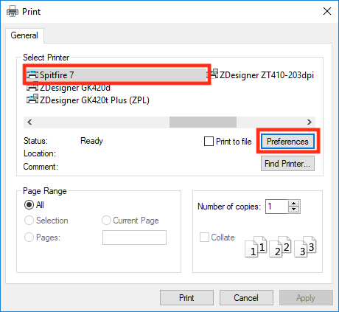Click the printer list right scroll arrow
This screenshot has width=339, height=312.
[310, 122]
